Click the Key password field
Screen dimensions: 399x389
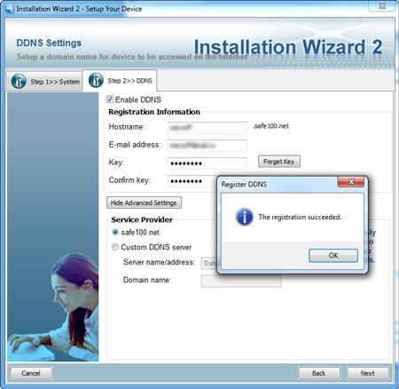coord(207,163)
